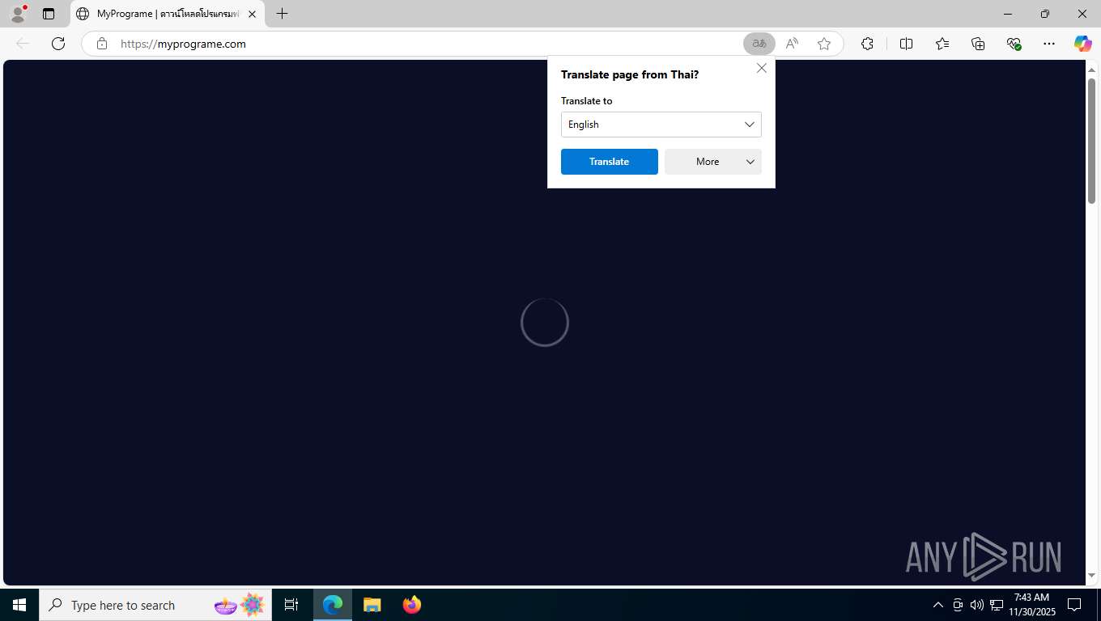Open Browser essentials heart icon
The width and height of the screenshot is (1101, 621).
coord(1014,44)
